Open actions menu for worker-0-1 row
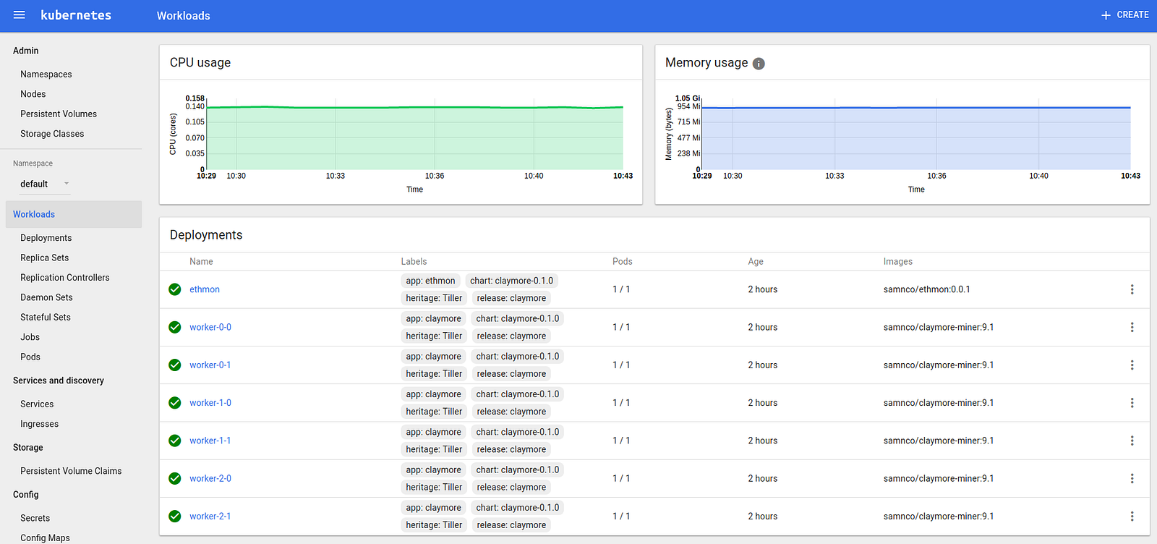This screenshot has width=1157, height=544. pos(1132,365)
